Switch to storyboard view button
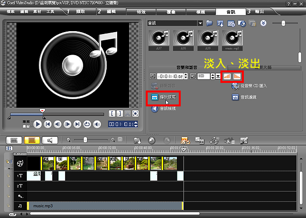Image resolution: width=306 pixels, height=218 pixels. 14,140
